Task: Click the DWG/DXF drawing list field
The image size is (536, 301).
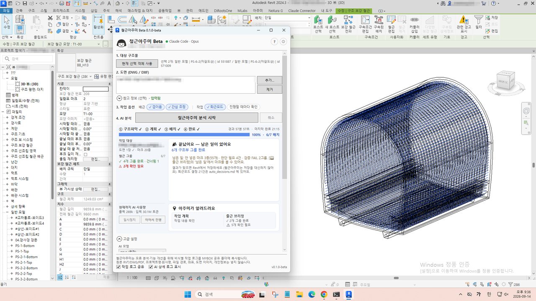Action: coord(186,85)
